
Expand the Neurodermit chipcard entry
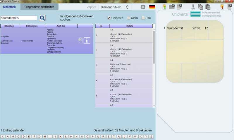click(165, 28)
